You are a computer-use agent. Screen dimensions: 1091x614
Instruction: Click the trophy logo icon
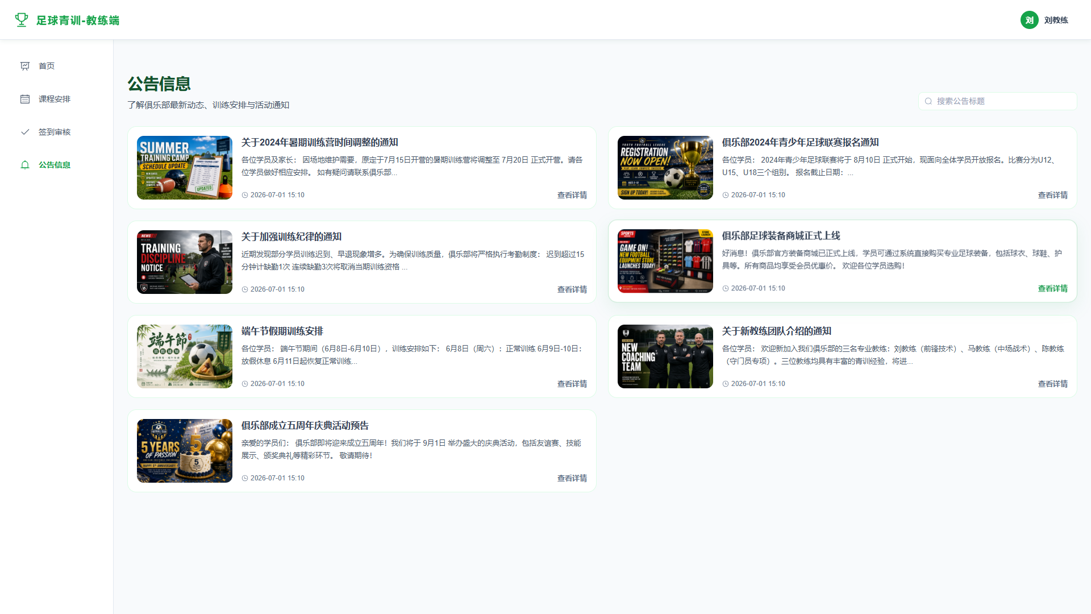pos(22,20)
